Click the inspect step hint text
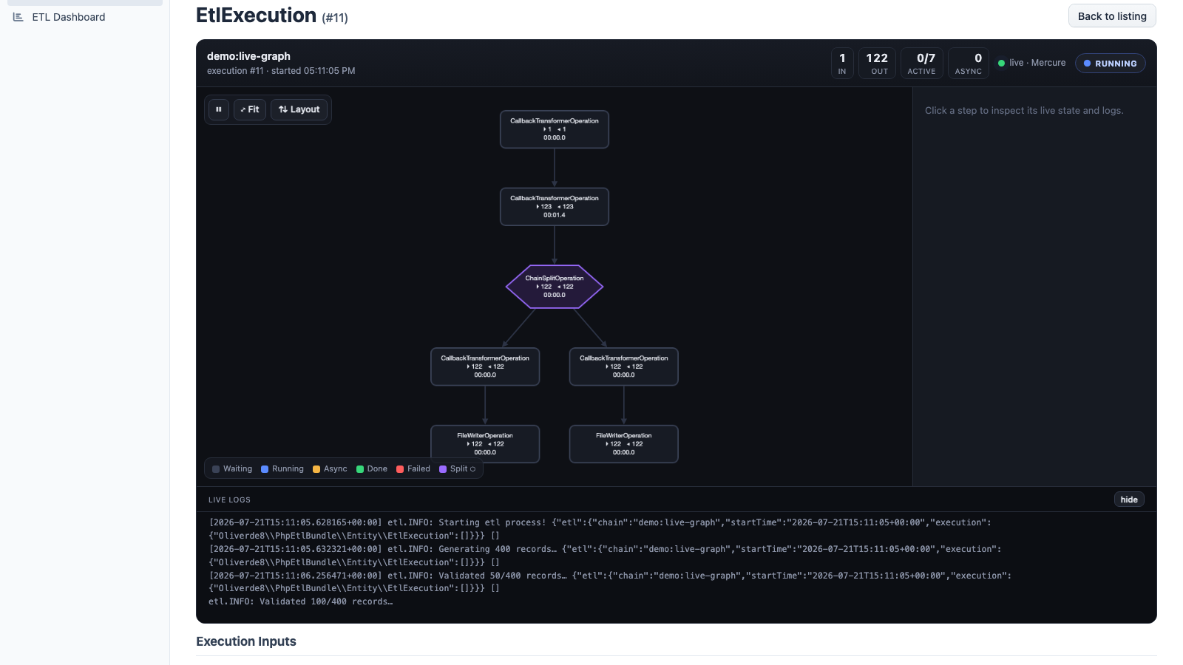Image resolution: width=1183 pixels, height=665 pixels. point(1024,111)
